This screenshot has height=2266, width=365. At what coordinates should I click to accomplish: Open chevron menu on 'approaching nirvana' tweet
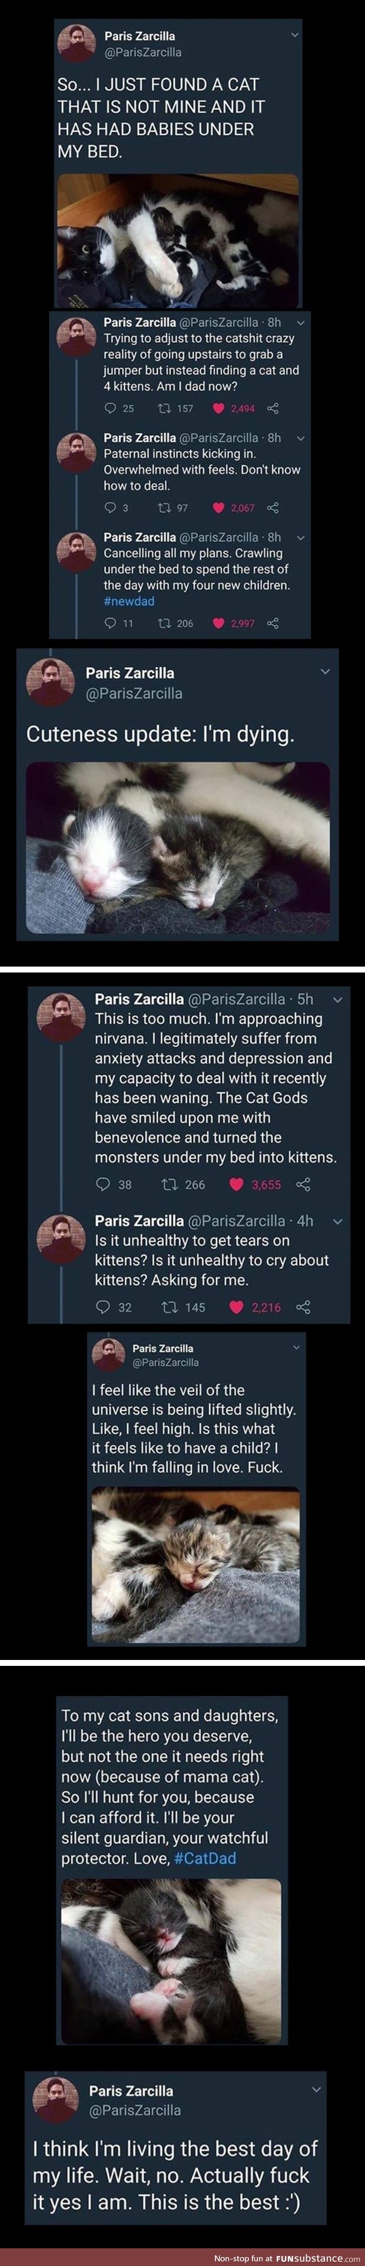337,999
